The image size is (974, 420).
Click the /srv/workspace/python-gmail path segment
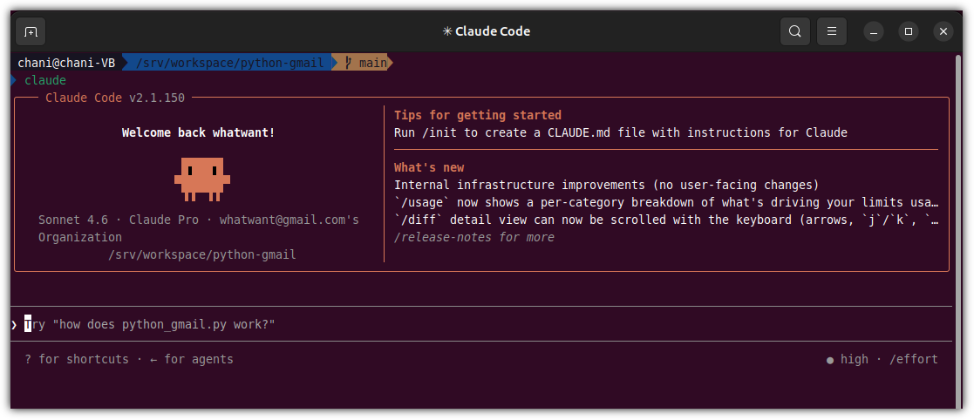[x=230, y=63]
